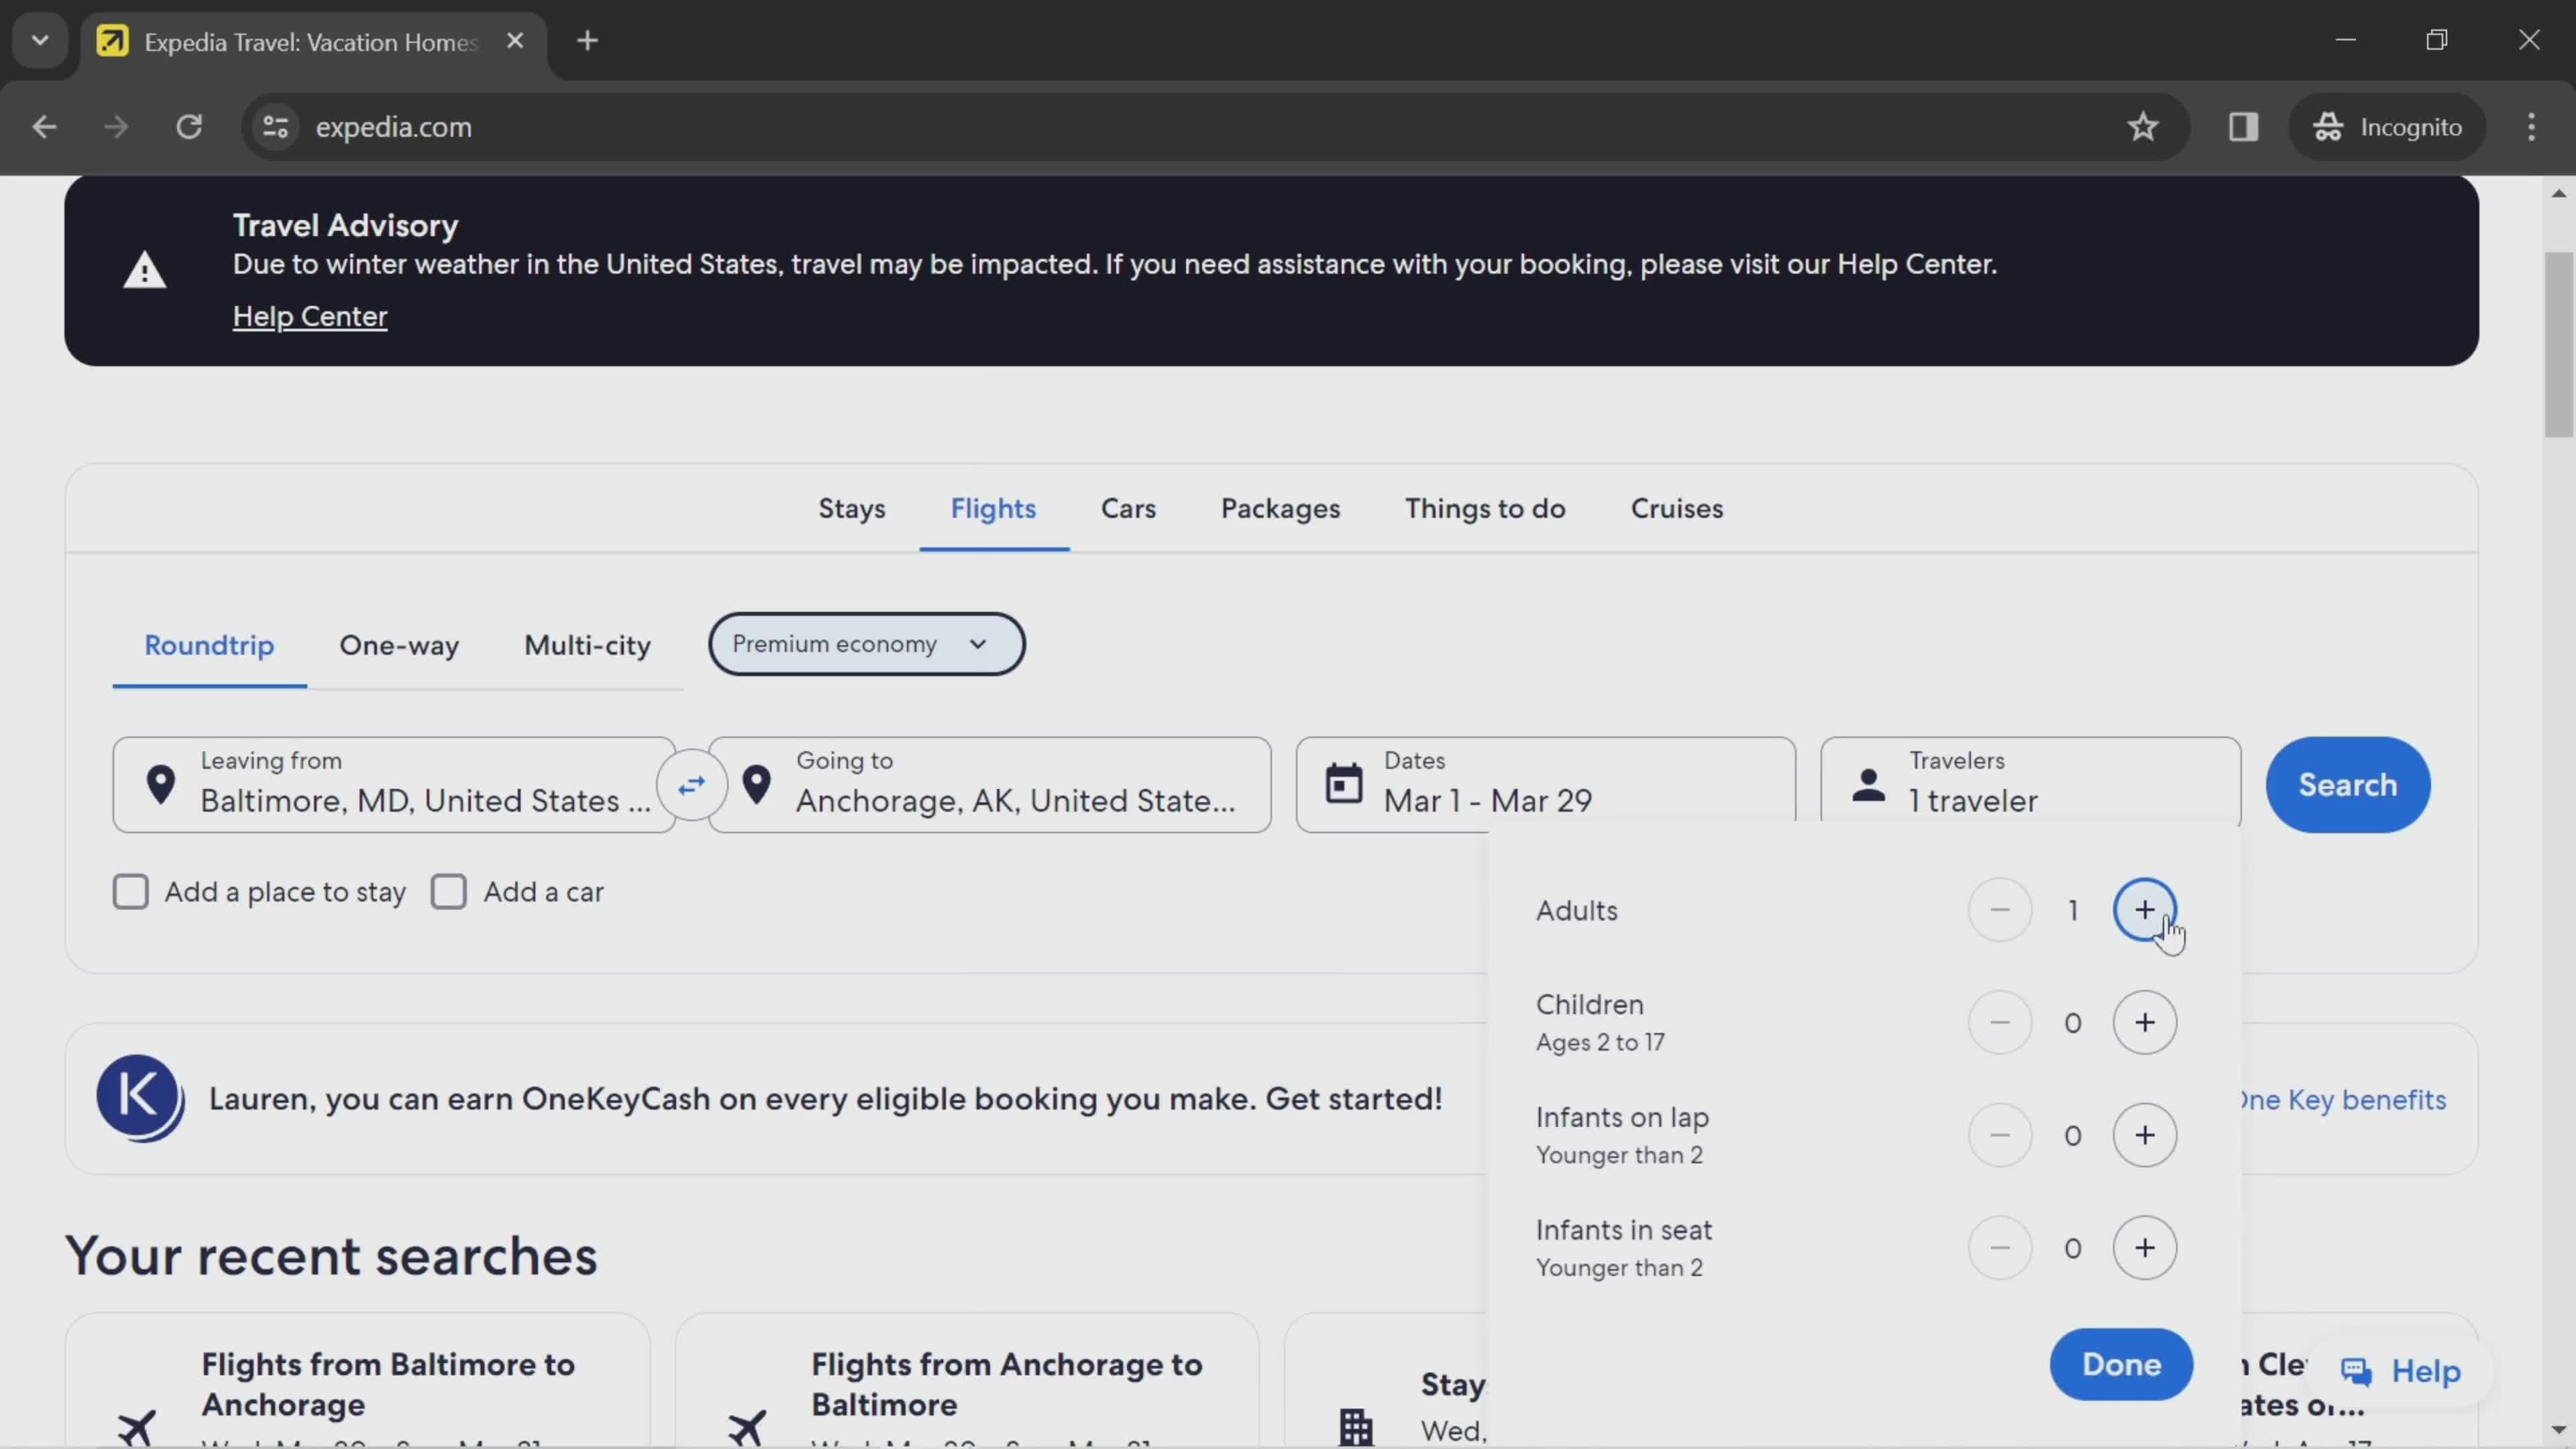
Task: Click the scrollbar up arrow
Action: [x=2558, y=193]
